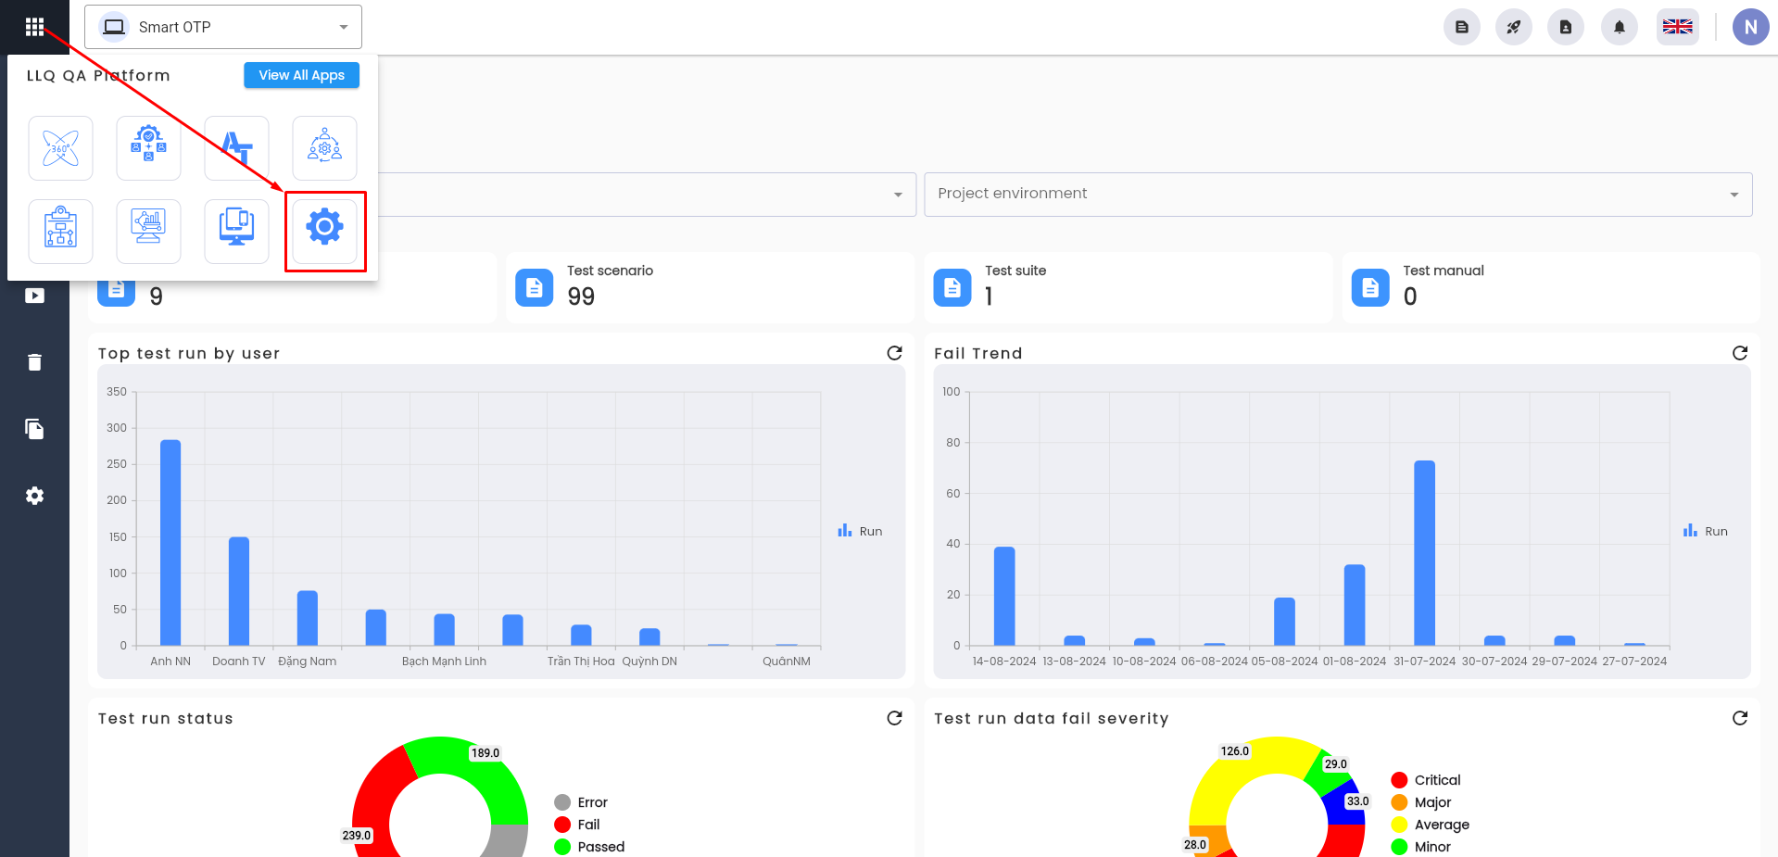Open the user avatar N menu
Image resolution: width=1778 pixels, height=857 pixels.
click(1750, 27)
